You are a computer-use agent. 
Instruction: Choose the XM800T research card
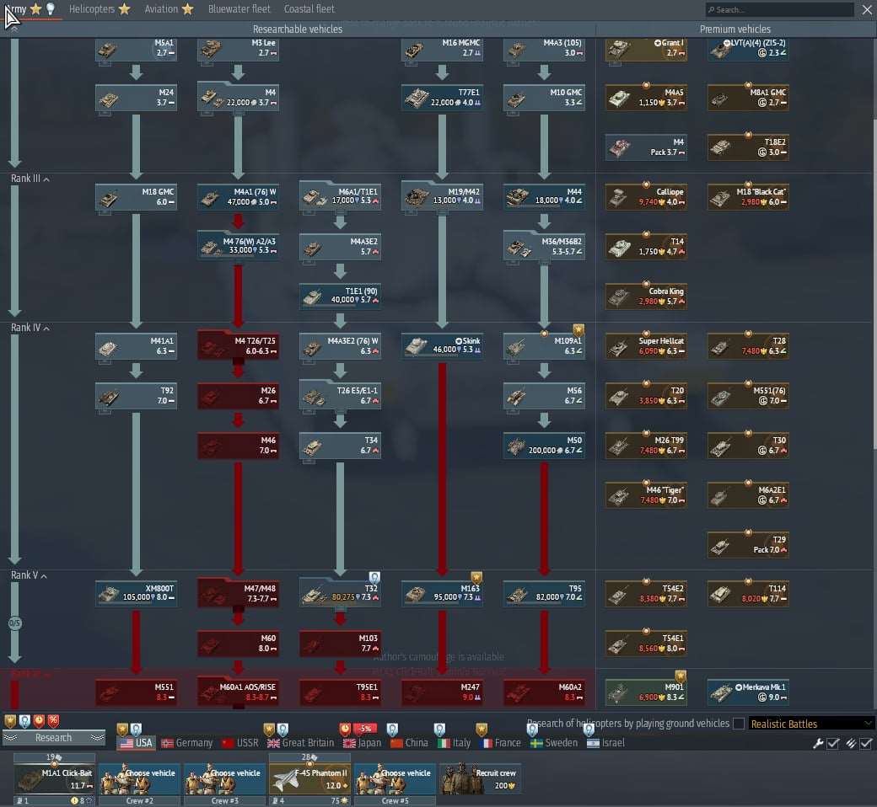[x=136, y=594]
